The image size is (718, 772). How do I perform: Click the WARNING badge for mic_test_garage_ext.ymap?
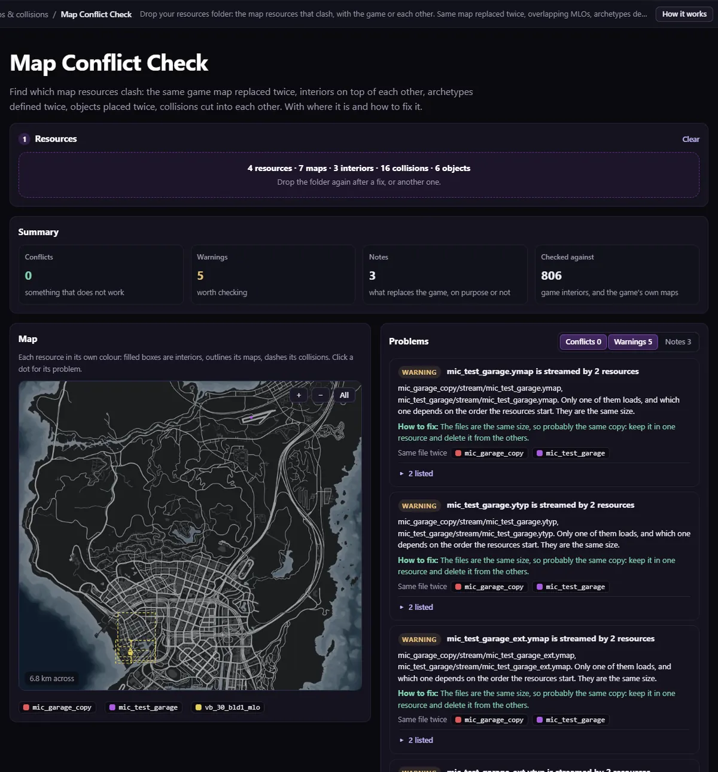(x=419, y=639)
